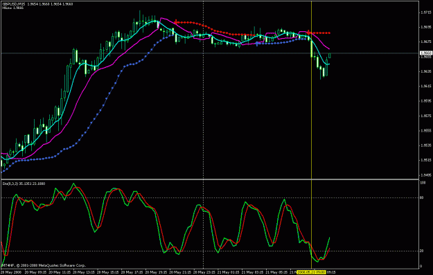
Task: Click the stochastic 20 level label
Action: click(x=422, y=251)
